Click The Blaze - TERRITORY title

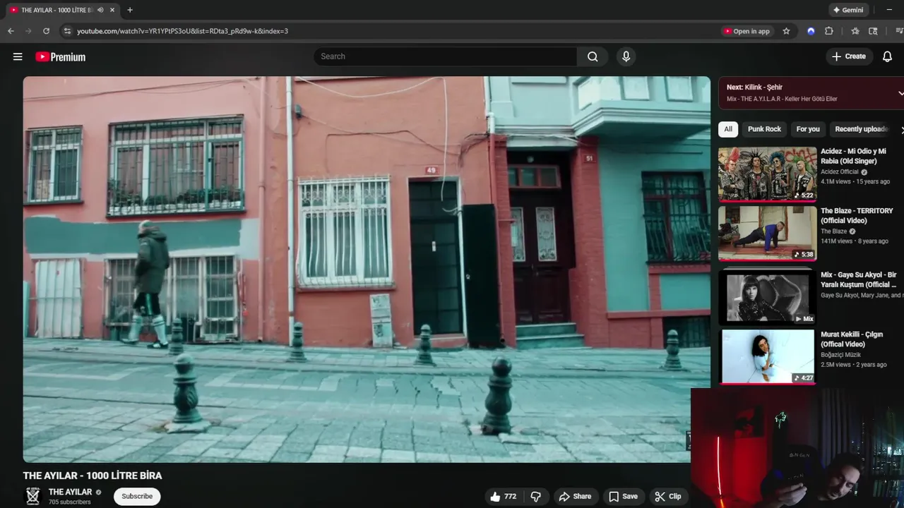tap(857, 215)
